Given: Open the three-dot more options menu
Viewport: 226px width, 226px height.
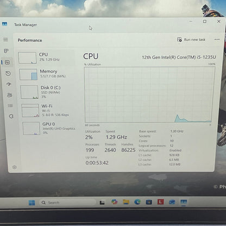Looking at the screenshot, I should point(217,40).
